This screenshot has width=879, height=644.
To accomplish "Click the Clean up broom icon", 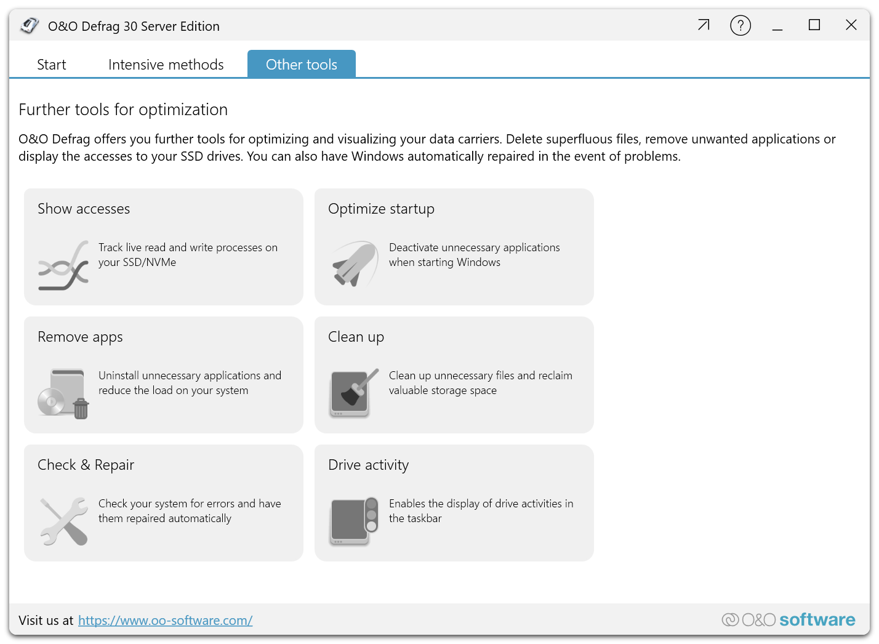I will 354,393.
